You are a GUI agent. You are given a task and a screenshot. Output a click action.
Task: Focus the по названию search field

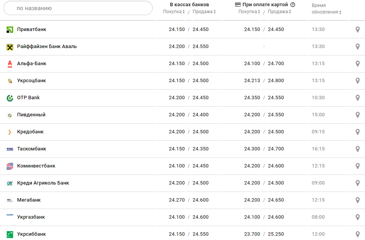tap(78, 8)
